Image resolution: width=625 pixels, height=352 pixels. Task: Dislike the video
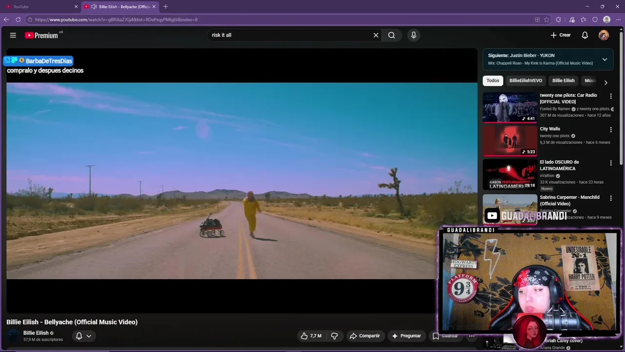334,336
